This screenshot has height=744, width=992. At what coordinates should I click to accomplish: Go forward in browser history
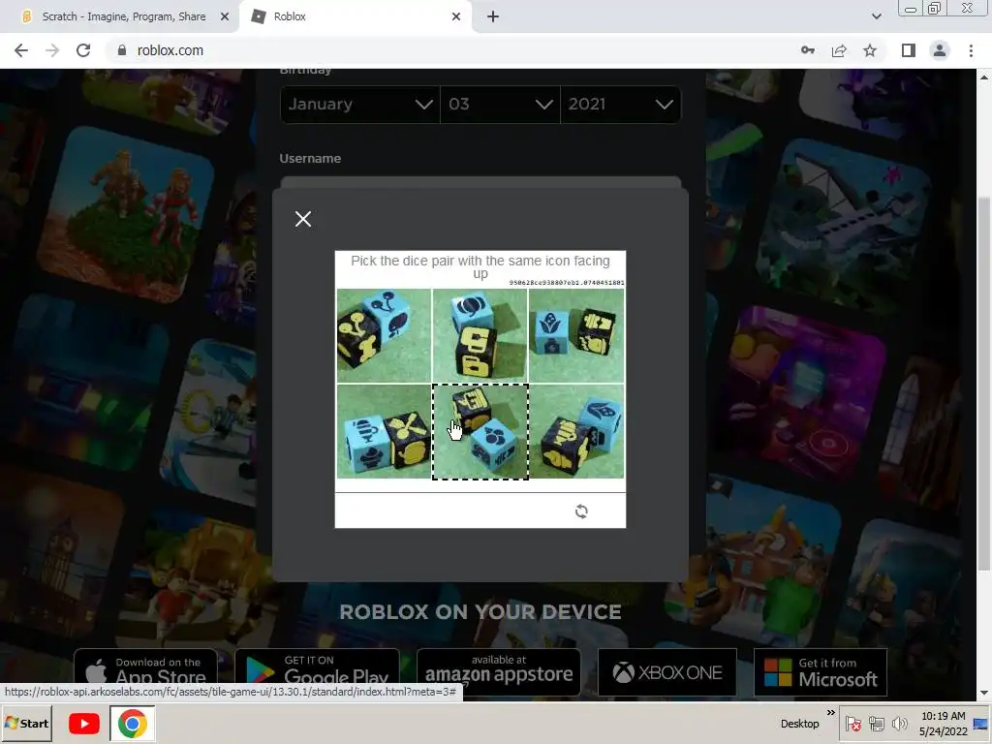click(x=52, y=50)
